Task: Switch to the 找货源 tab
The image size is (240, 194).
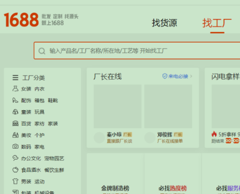Action: coord(165,23)
